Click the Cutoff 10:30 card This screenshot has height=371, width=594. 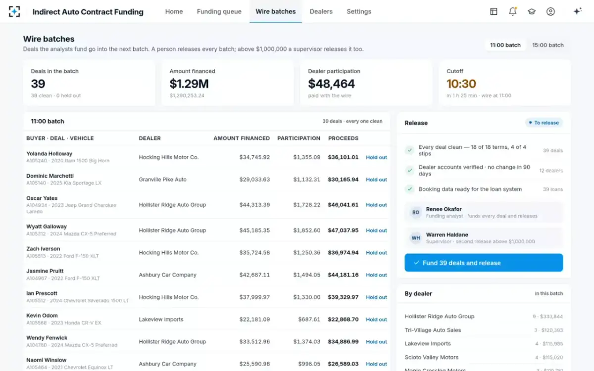(505, 83)
